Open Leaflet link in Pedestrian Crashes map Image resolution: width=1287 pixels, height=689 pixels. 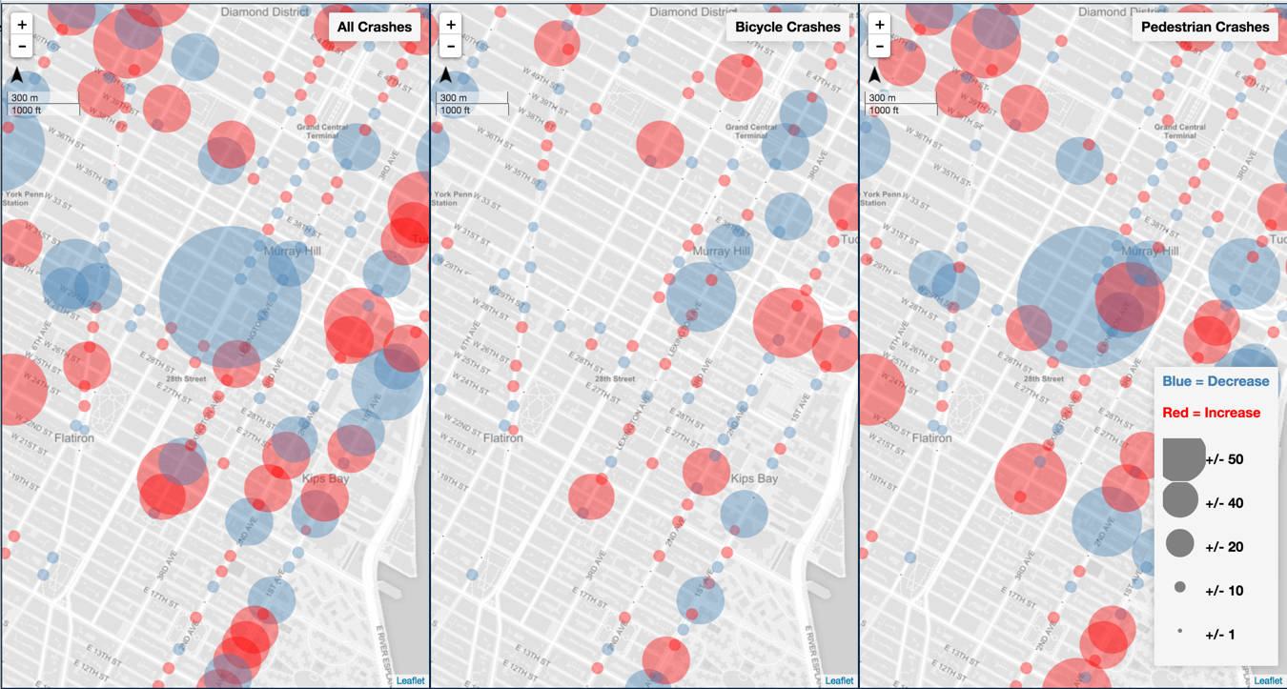(x=1268, y=680)
